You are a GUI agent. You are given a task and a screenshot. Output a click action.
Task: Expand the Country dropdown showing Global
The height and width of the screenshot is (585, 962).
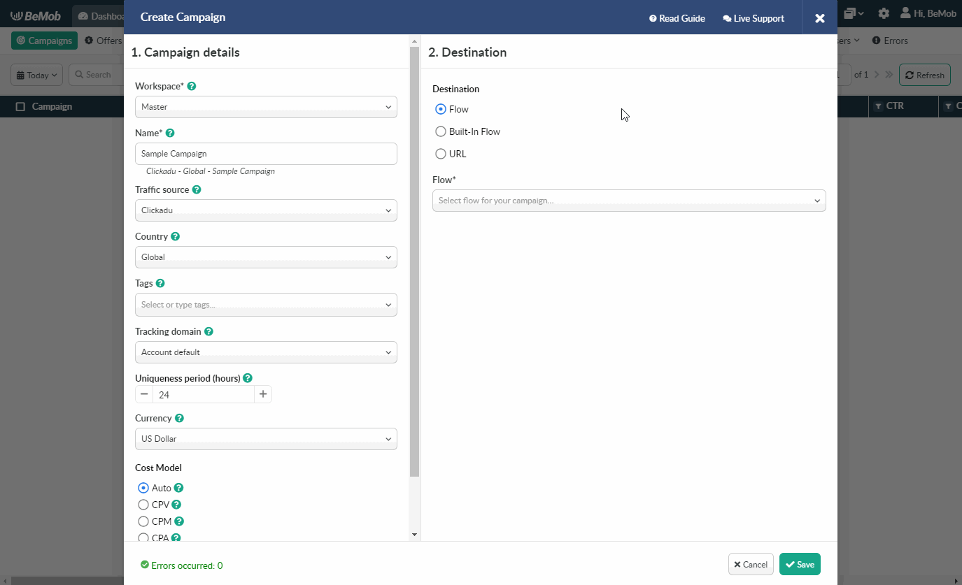tap(266, 257)
